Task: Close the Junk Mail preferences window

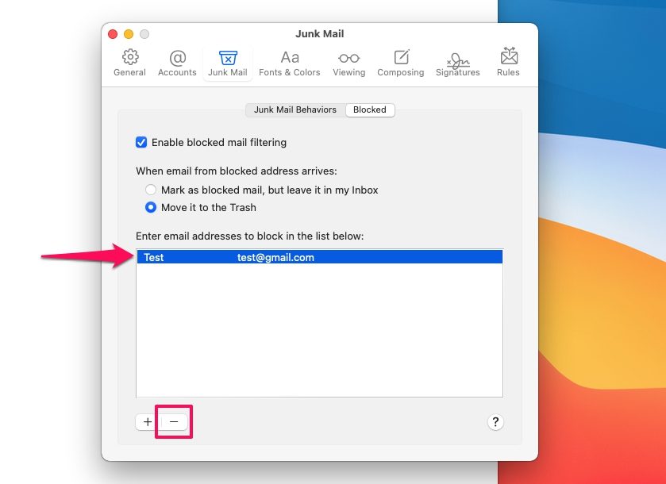Action: [113, 34]
